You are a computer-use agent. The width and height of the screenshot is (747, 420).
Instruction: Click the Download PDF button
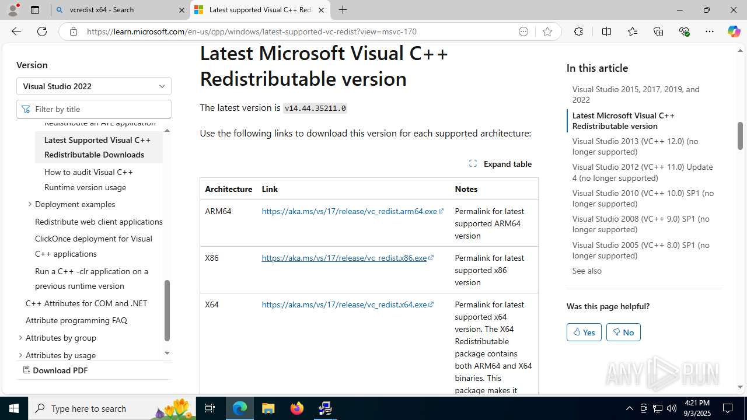tap(55, 370)
